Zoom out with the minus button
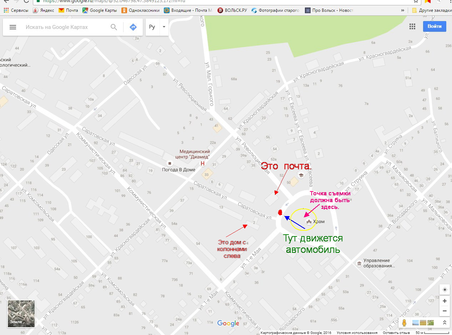 pyautogui.click(x=445, y=311)
